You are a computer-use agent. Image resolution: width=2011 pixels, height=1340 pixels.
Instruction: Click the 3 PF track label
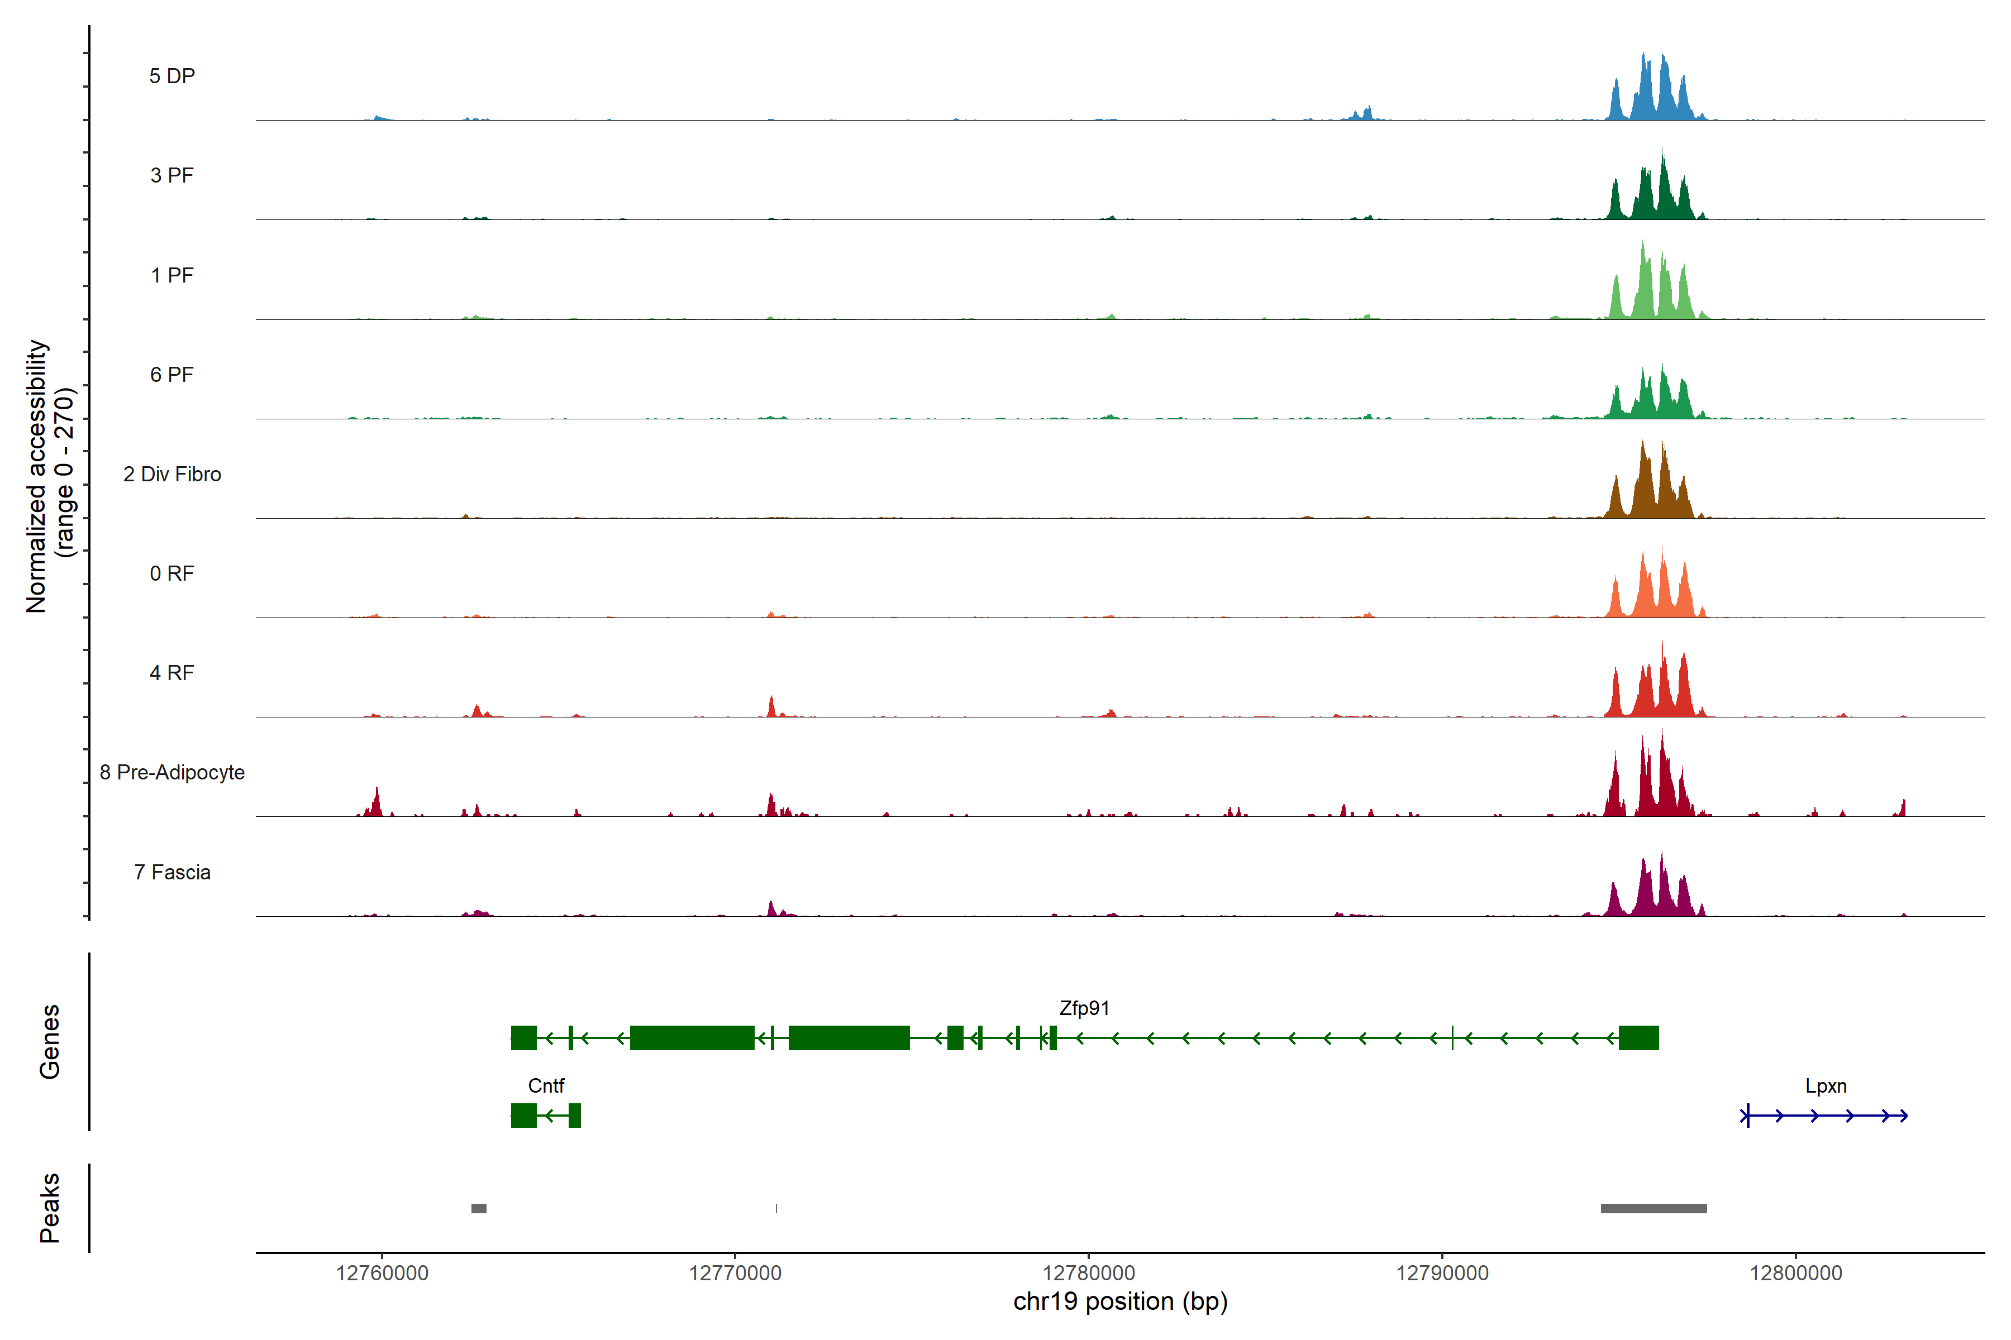coord(172,175)
